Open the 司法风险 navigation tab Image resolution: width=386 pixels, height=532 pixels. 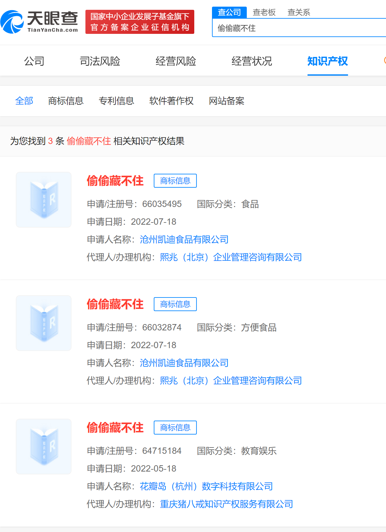pyautogui.click(x=100, y=61)
